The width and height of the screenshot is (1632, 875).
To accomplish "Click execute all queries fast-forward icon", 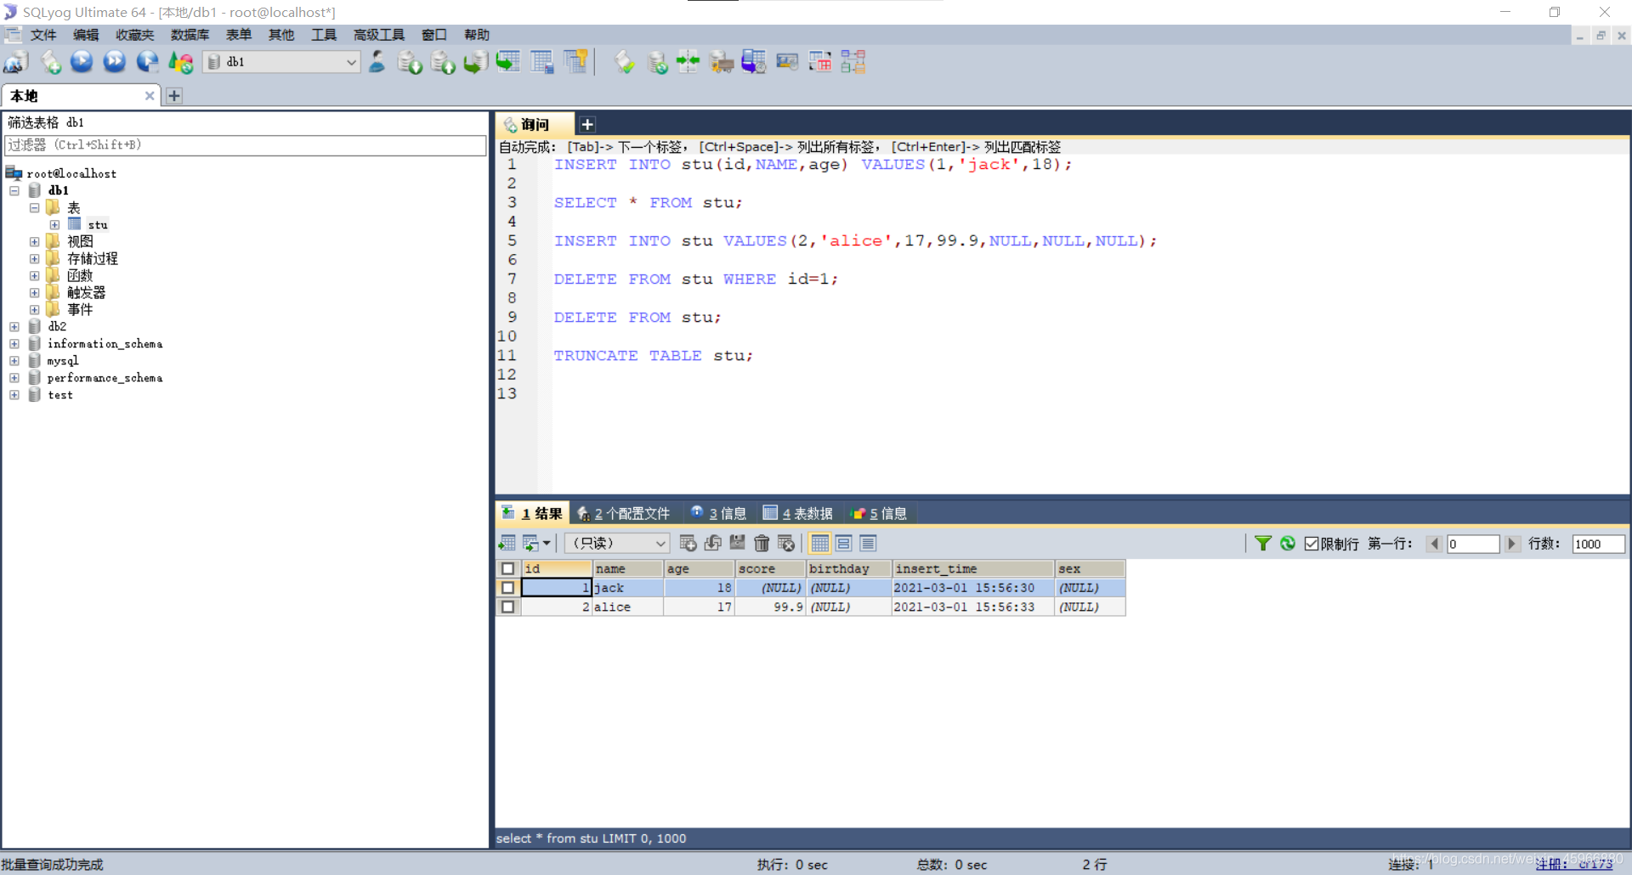I will (115, 62).
